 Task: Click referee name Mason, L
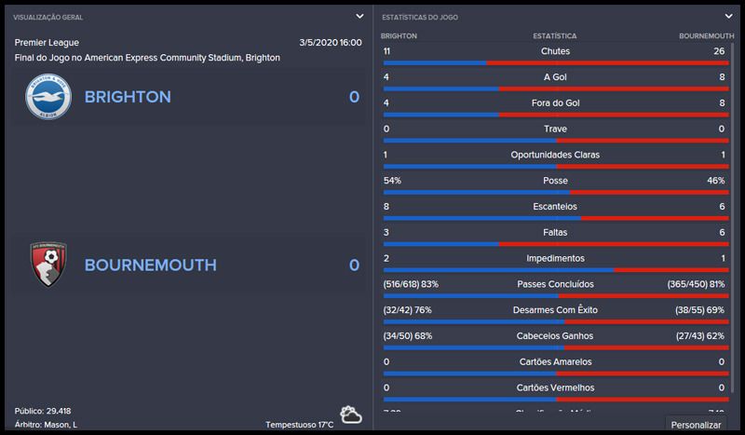[x=61, y=424]
